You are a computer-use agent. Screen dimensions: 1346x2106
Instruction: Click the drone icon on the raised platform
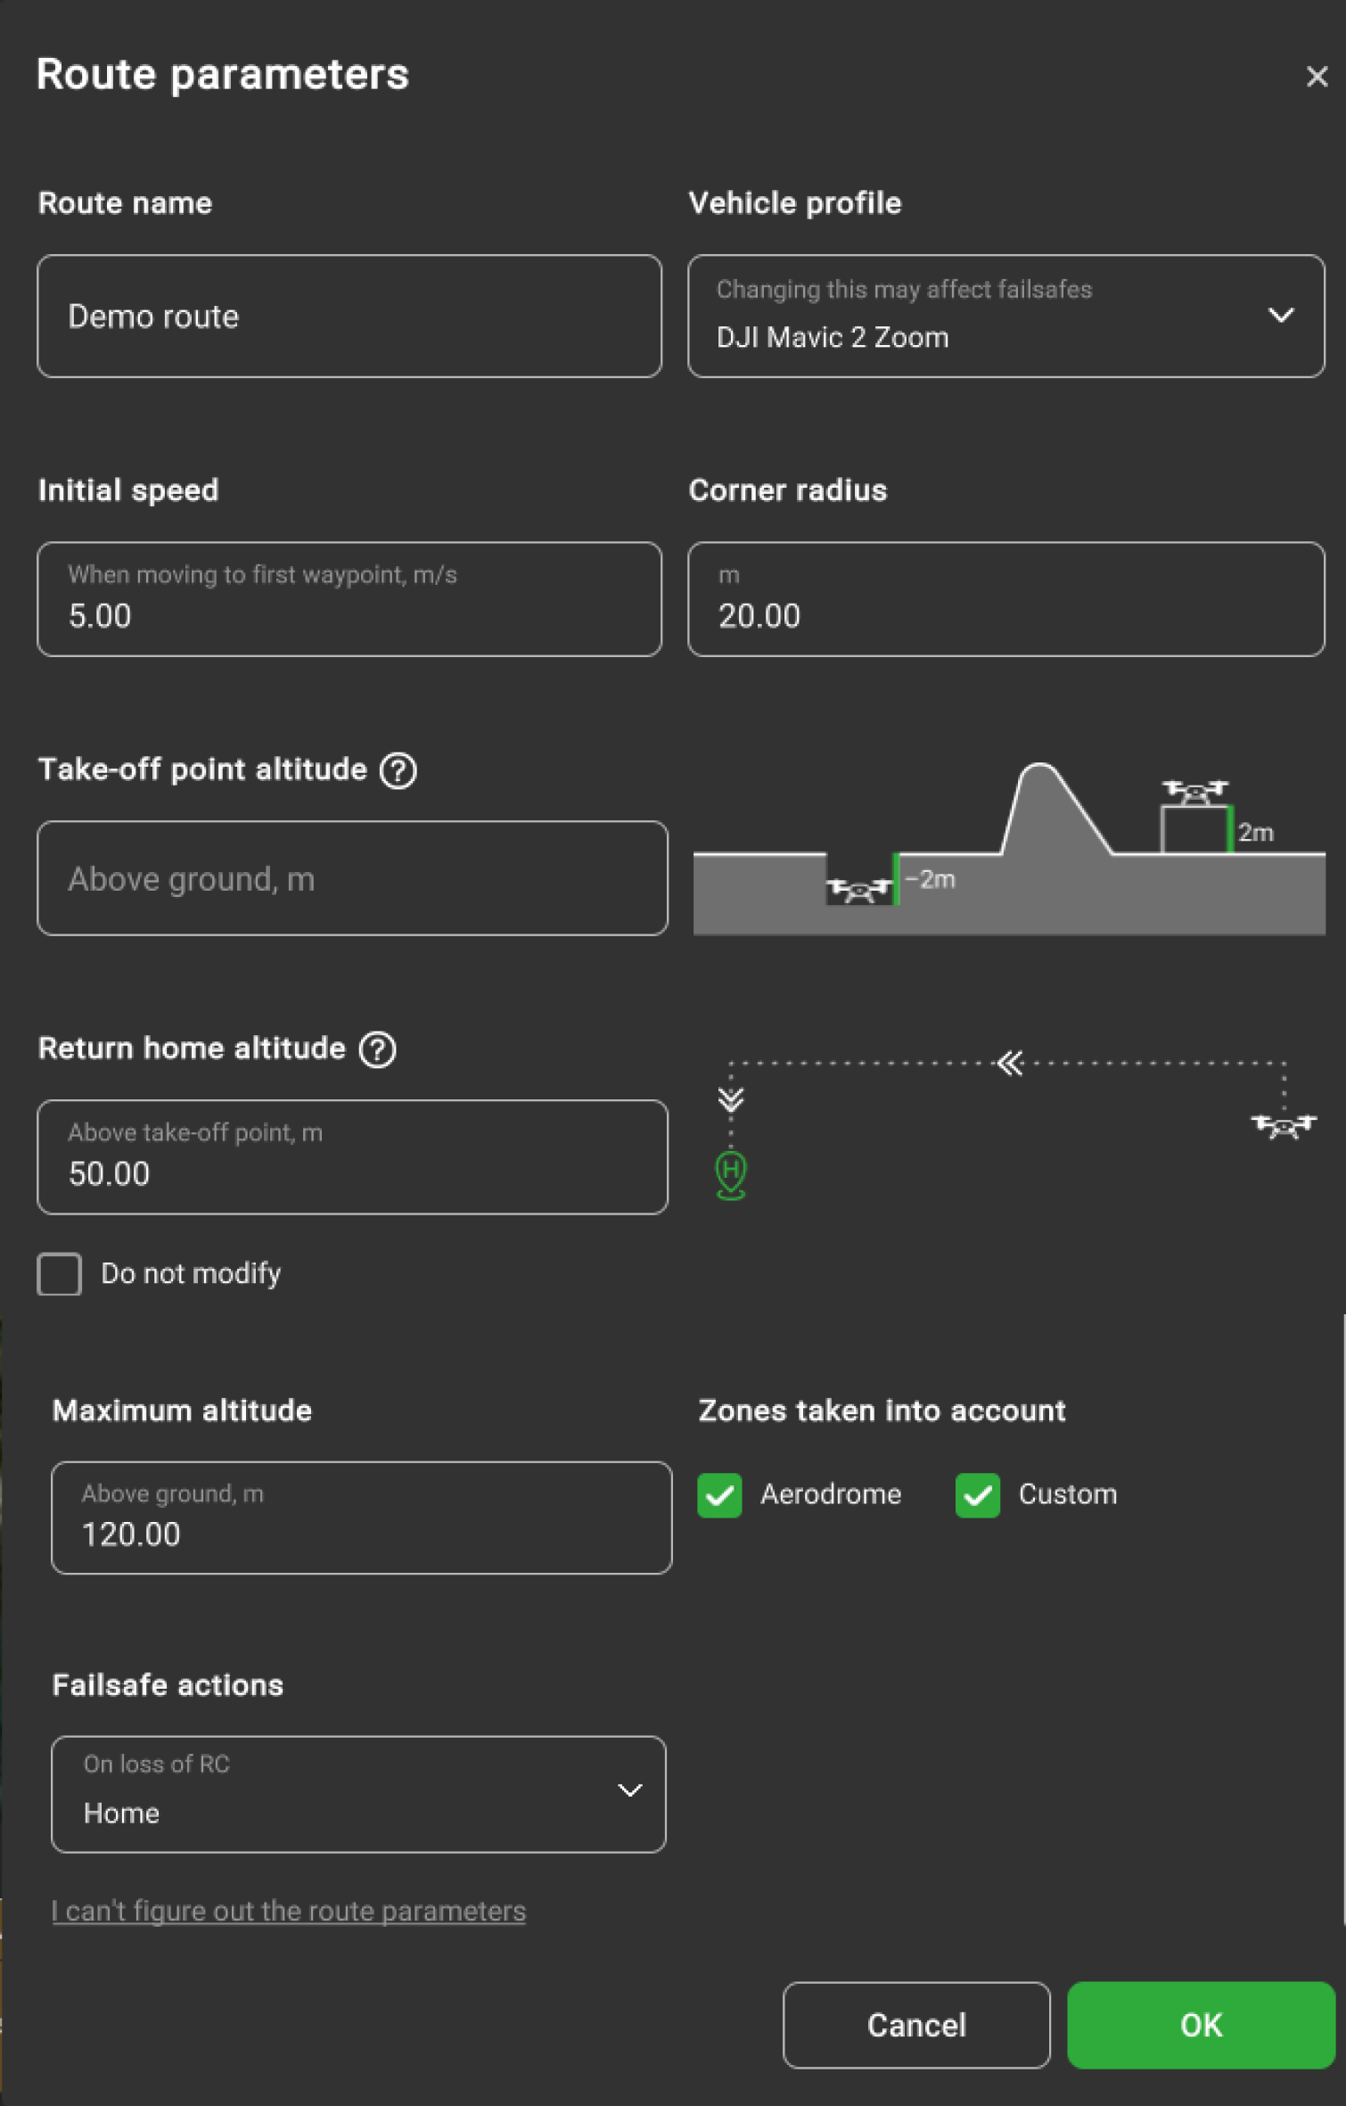1194,791
